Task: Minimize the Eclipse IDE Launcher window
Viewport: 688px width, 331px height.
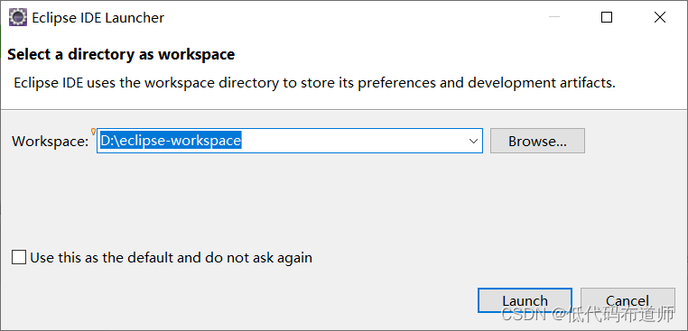Action: click(x=554, y=17)
